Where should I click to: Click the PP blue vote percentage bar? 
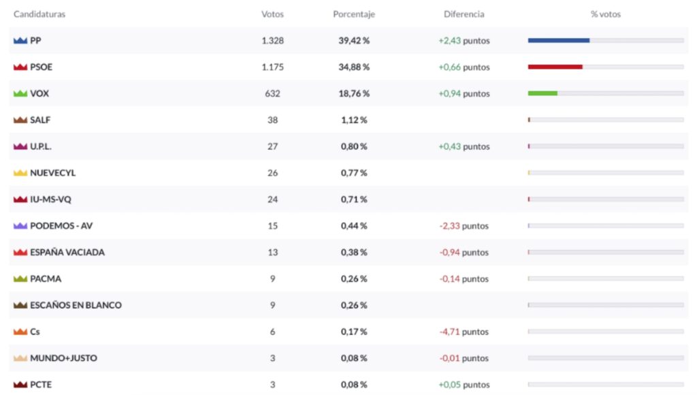pos(558,41)
